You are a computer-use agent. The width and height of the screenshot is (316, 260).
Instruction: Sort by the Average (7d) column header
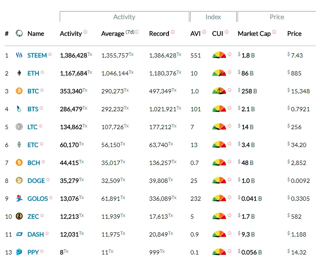118,33
